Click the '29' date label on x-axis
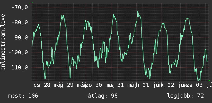 70,85
